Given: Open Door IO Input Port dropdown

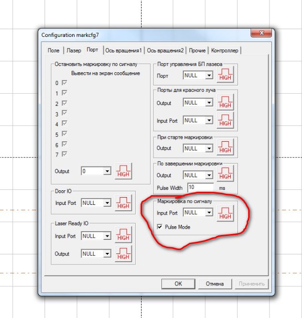Looking at the screenshot, I should [x=107, y=203].
